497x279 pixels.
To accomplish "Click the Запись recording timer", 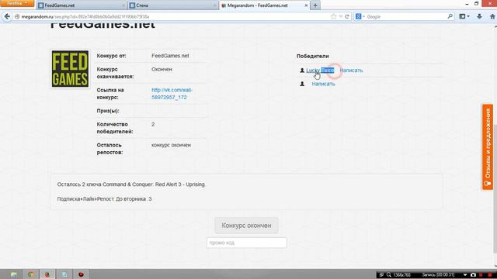I will [438, 275].
